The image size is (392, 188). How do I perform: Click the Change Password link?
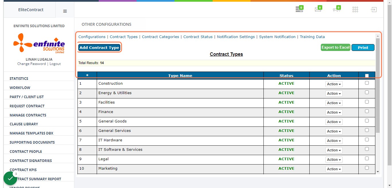click(x=32, y=64)
